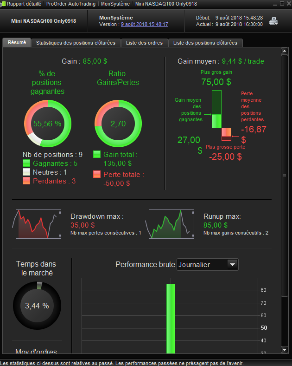Viewport: 292px width, 366px height.
Task: Click the Runup max chart thumbnail
Action: click(170, 224)
